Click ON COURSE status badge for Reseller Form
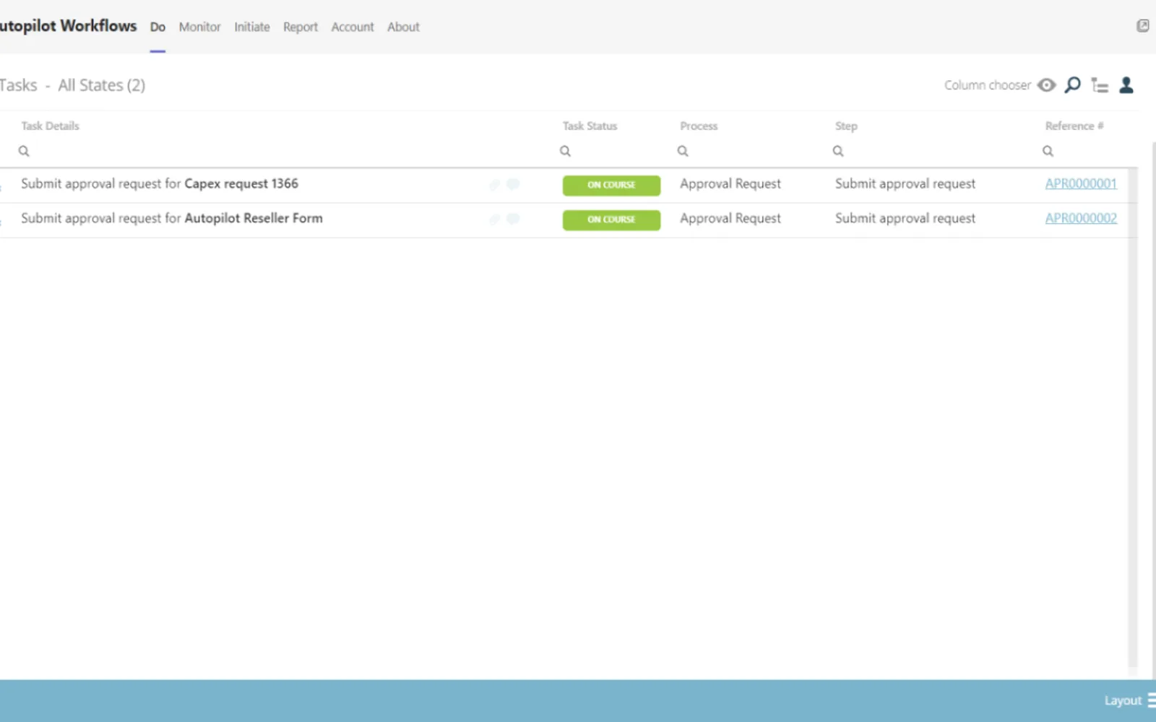 click(x=611, y=219)
